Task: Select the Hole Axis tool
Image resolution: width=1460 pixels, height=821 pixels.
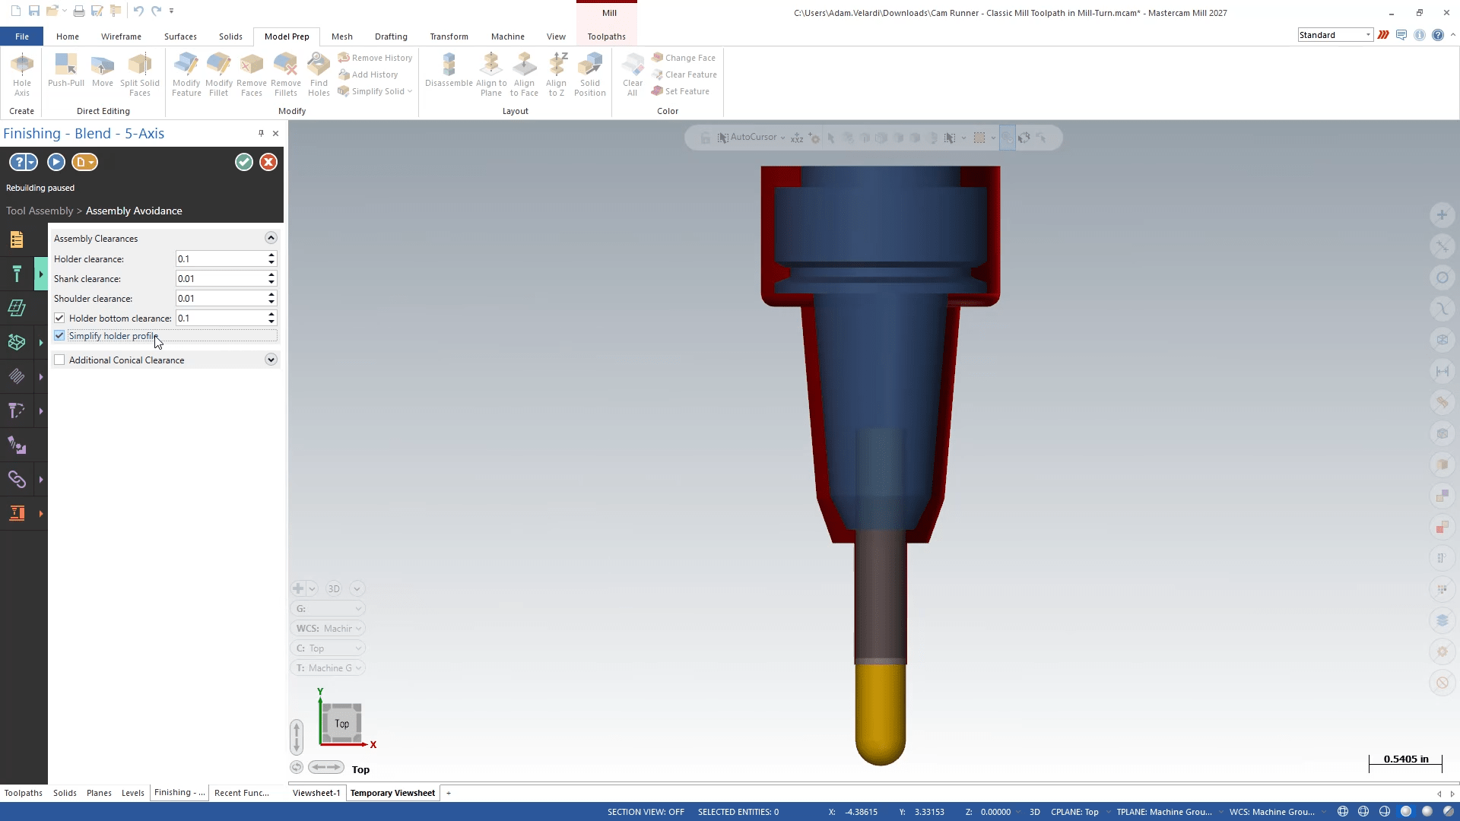Action: tap(22, 74)
